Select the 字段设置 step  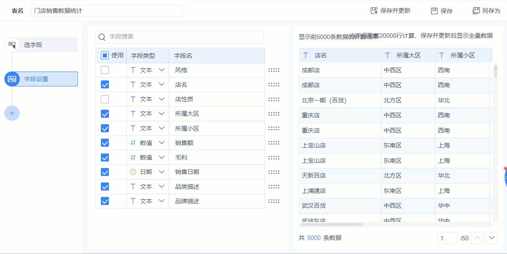[41, 79]
